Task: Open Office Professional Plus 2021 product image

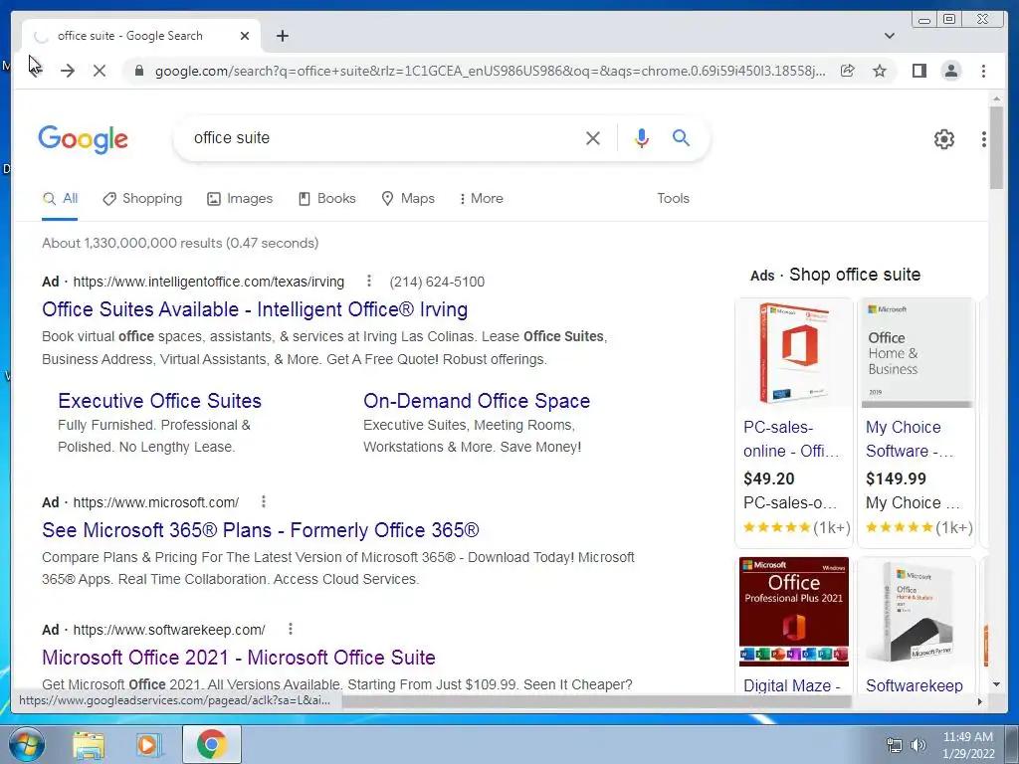Action: tap(793, 612)
